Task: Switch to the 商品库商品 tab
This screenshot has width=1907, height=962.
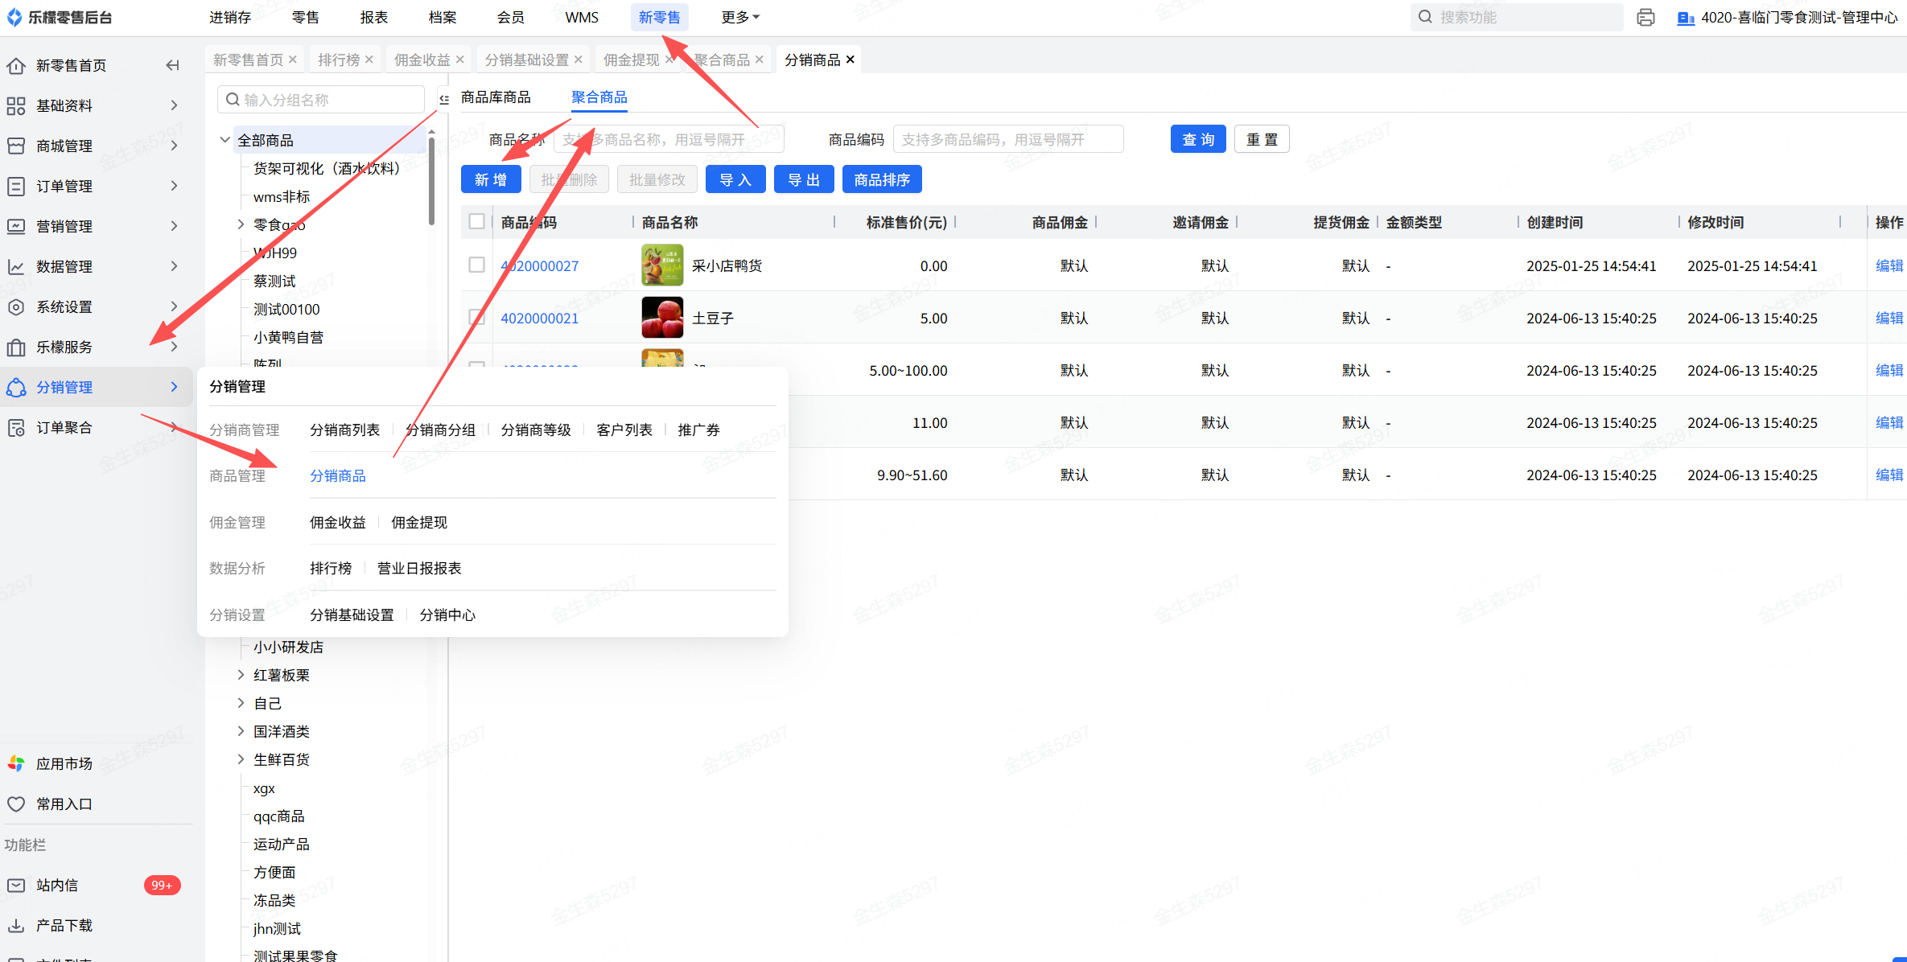Action: click(x=496, y=97)
